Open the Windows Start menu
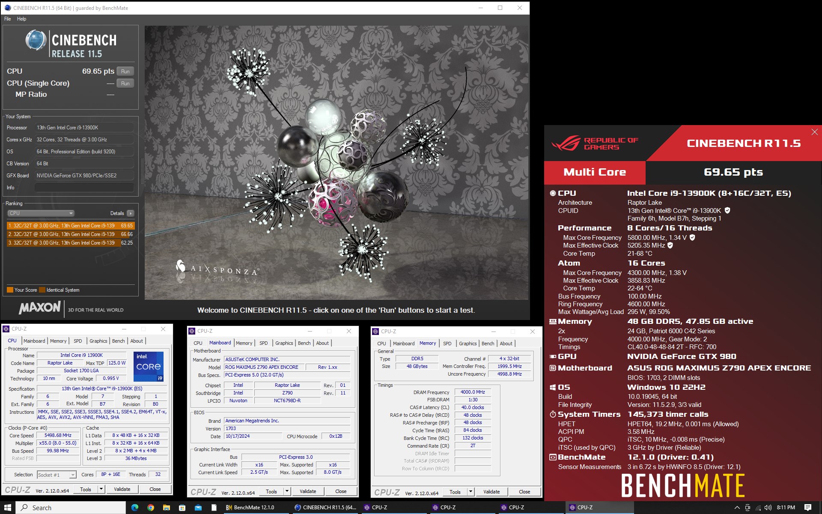This screenshot has width=822, height=514. (x=8, y=508)
